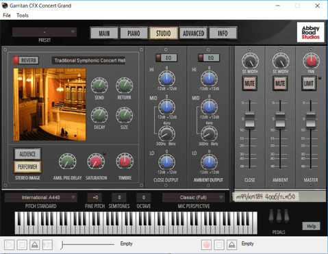Click the Ambient channel ST. WIDTH knob
Viewport: 328px width, 254px height.
pos(281,61)
